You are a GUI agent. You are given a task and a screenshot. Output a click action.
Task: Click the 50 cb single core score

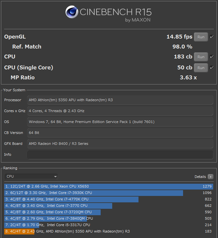tap(185, 67)
